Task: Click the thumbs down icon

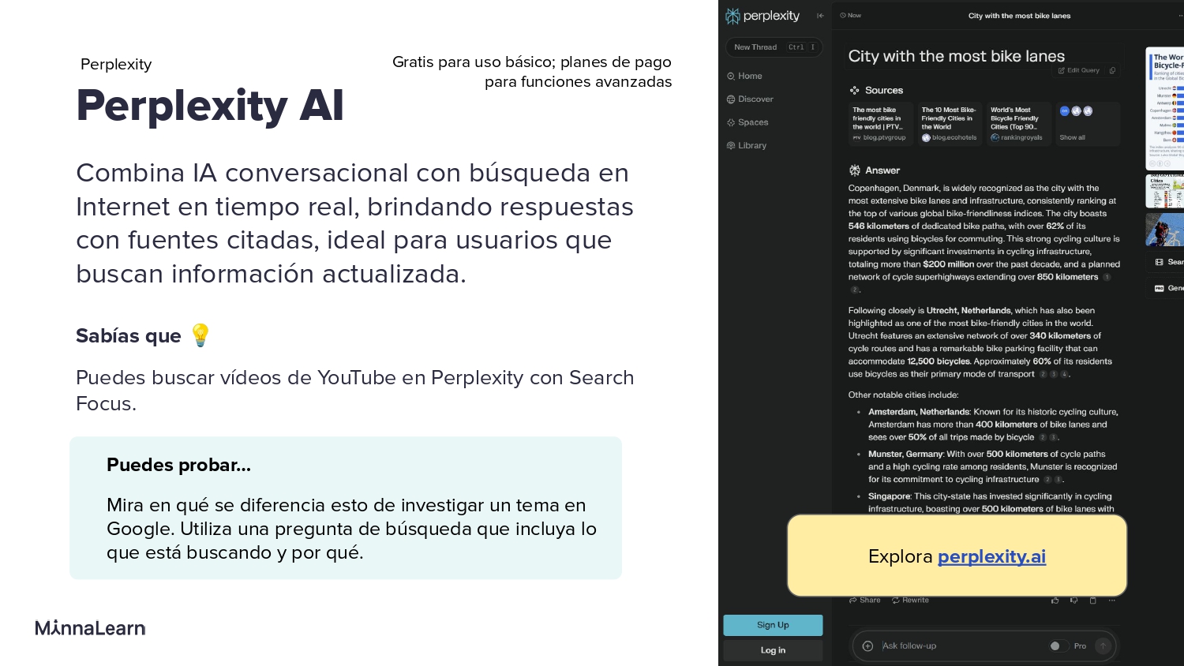Action: [1073, 601]
